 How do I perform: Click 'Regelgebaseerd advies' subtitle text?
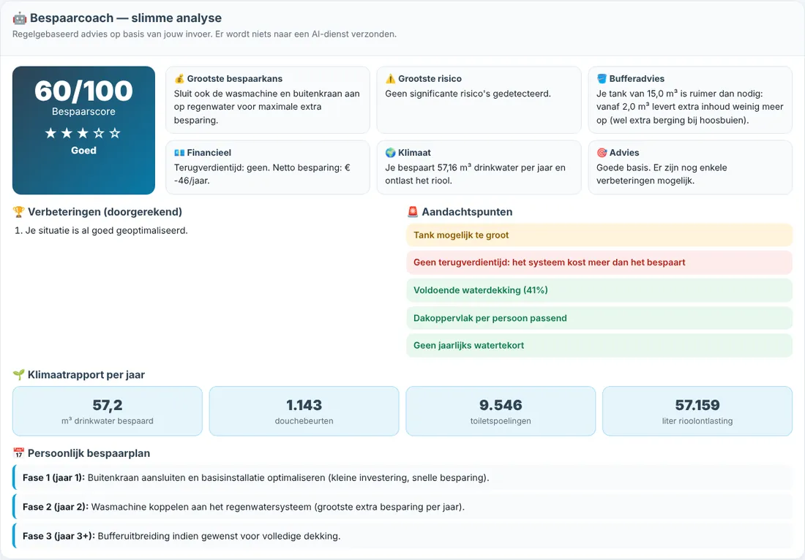point(204,34)
